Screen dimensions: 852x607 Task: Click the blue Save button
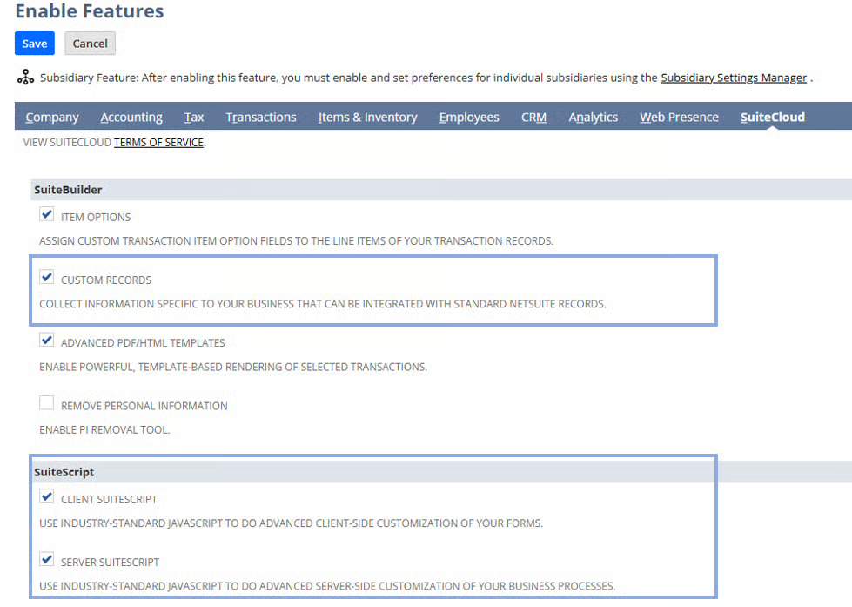point(35,44)
